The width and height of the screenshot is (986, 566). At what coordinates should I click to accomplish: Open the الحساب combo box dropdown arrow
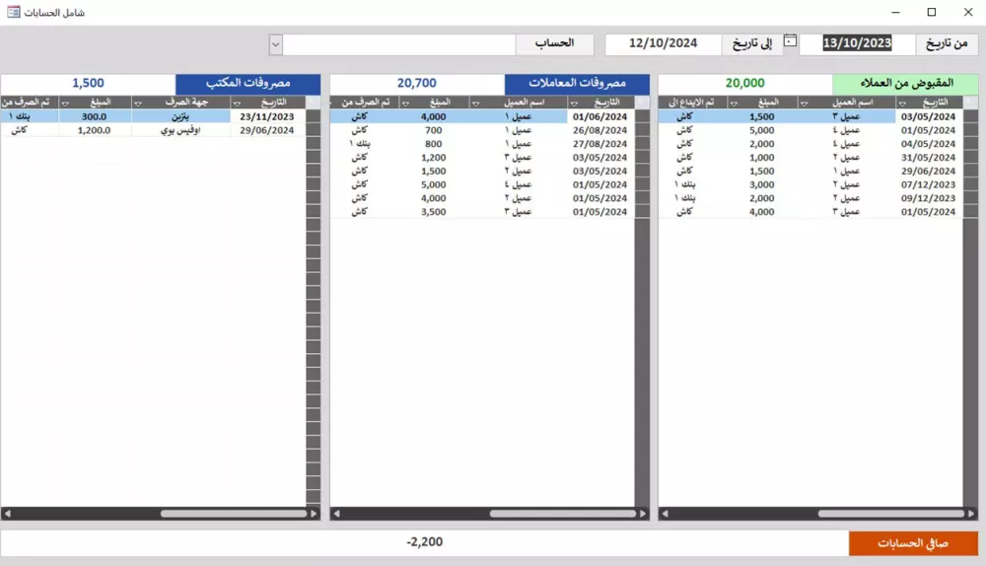[x=275, y=44]
